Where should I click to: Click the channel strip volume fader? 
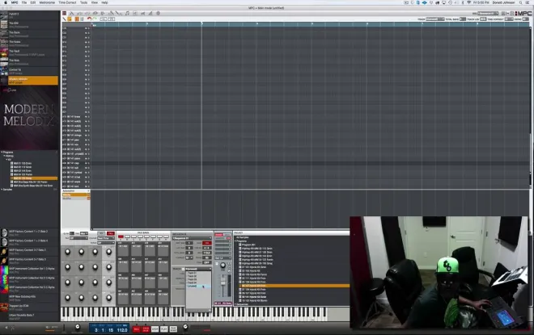tap(223, 281)
